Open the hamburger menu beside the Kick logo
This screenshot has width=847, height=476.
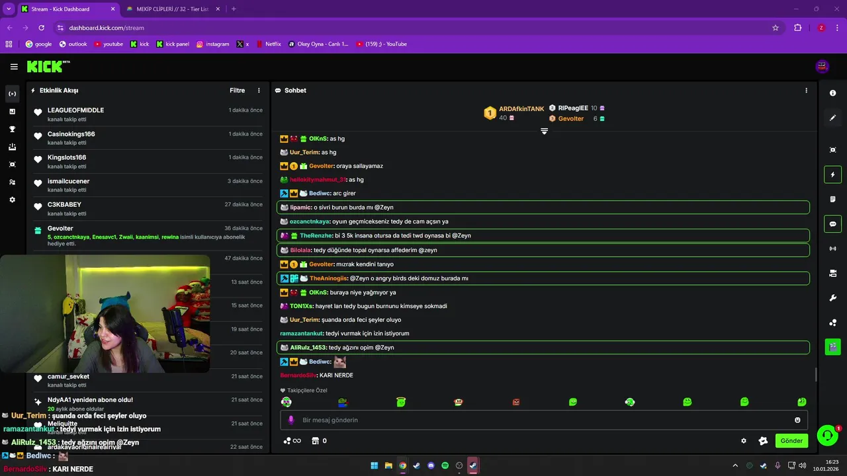click(x=14, y=67)
